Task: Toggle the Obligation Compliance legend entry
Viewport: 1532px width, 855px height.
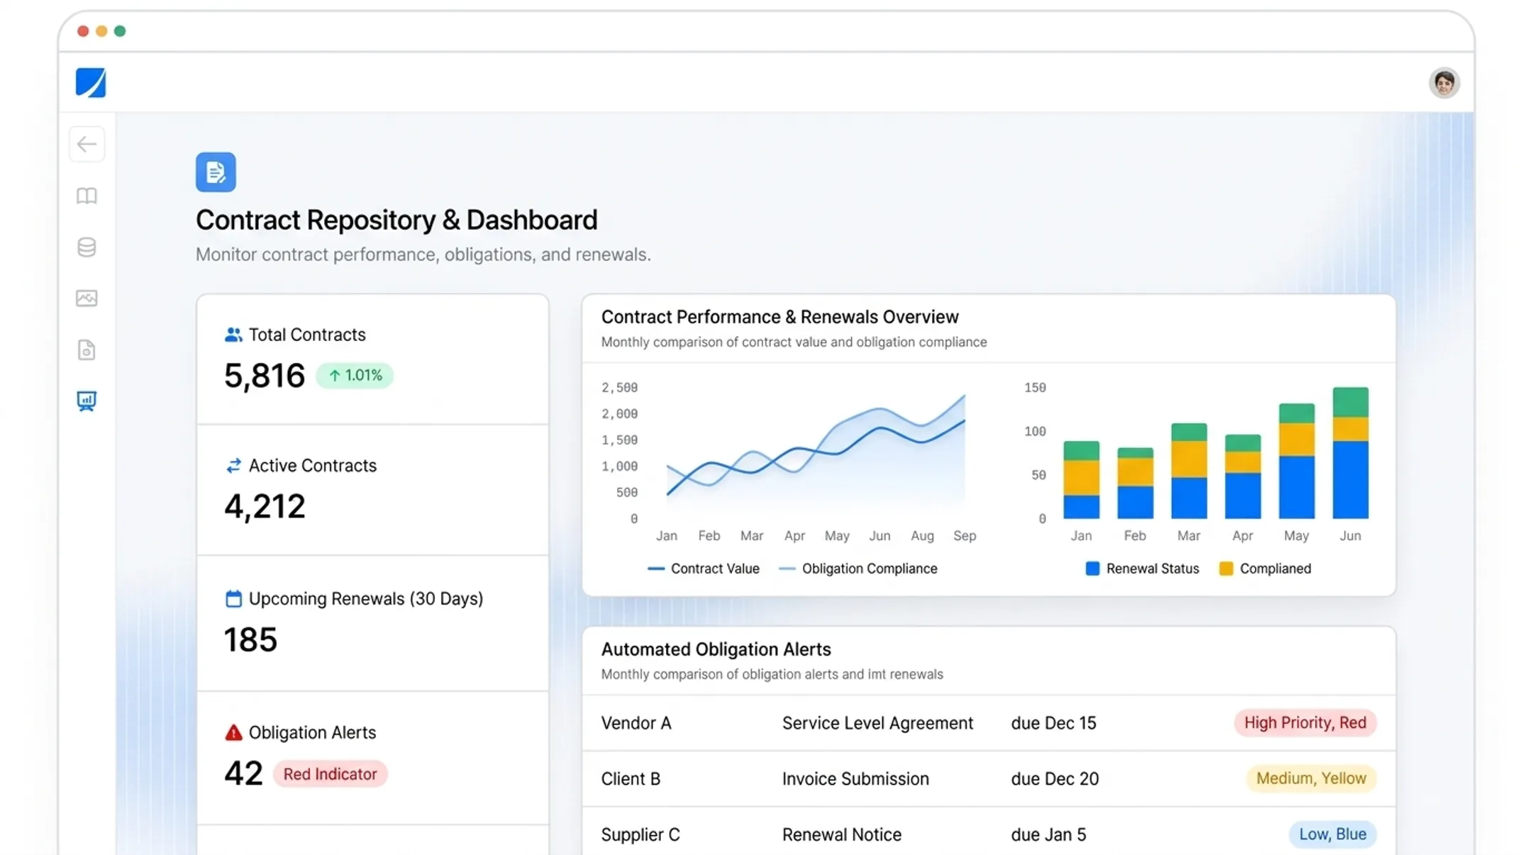Action: [x=857, y=569]
